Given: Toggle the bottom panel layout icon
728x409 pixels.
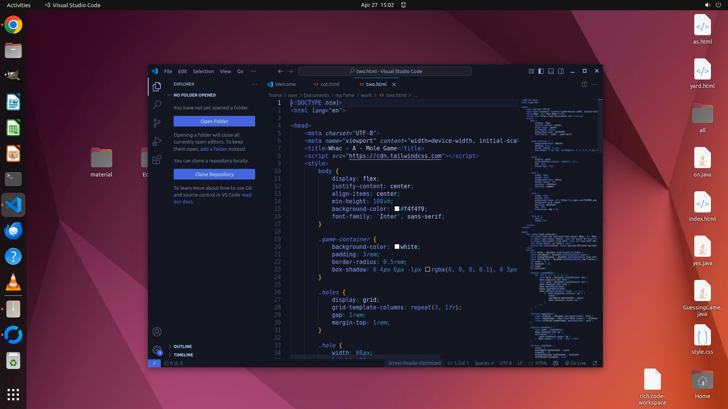Looking at the screenshot, I should (x=551, y=71).
